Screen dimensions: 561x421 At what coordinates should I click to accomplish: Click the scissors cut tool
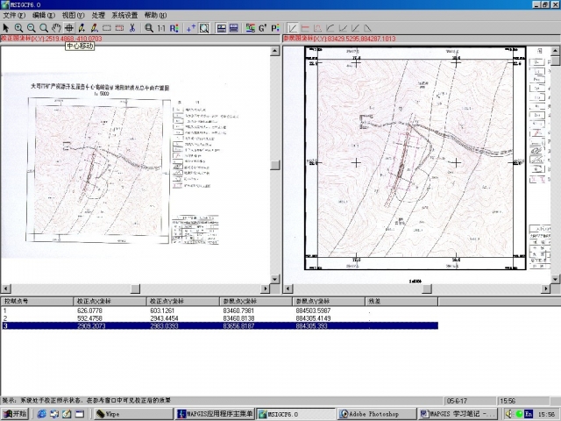pyautogui.click(x=131, y=28)
